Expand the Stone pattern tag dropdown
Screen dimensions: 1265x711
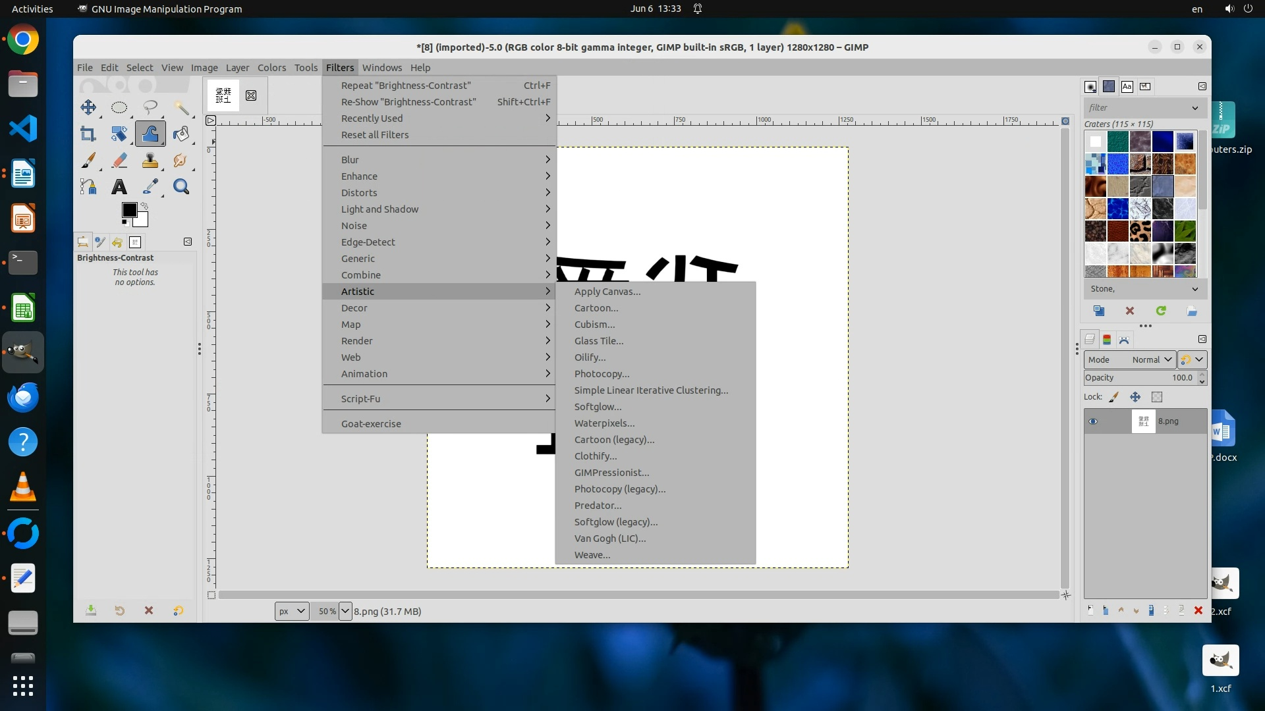(x=1195, y=289)
